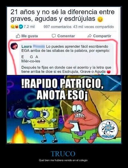Image resolution: width=128 pixels, height=168 pixels.
Task: Click the laughing reaction emoji icon
Action: (17, 26)
